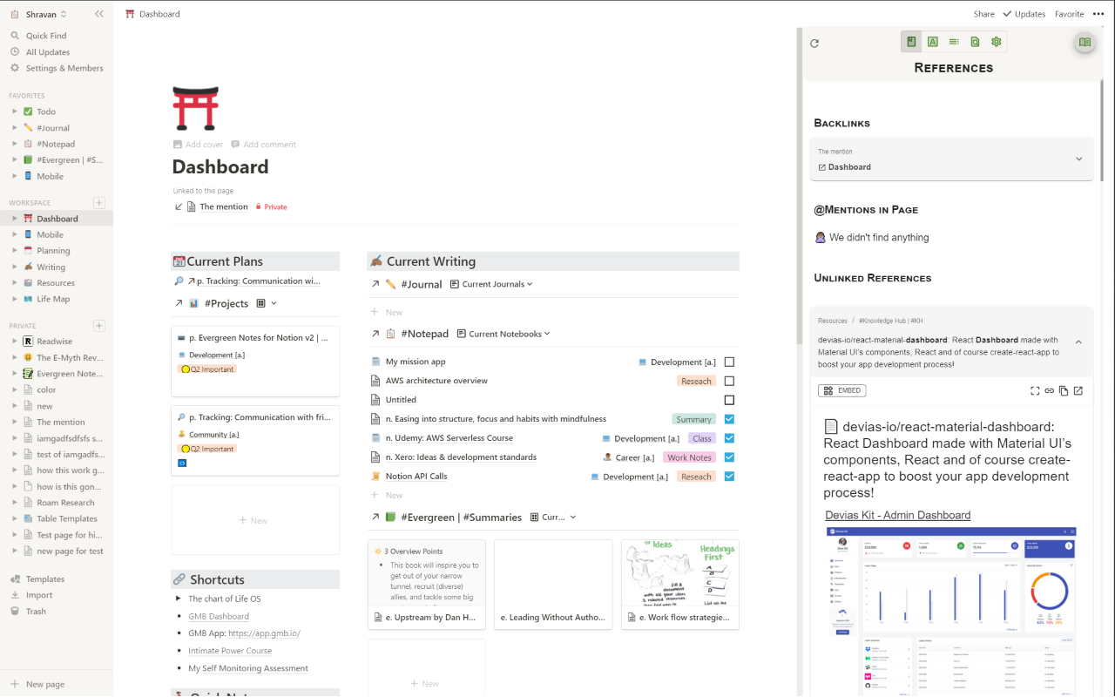
Task: Click the Templates icon in sidebar
Action: [x=15, y=579]
